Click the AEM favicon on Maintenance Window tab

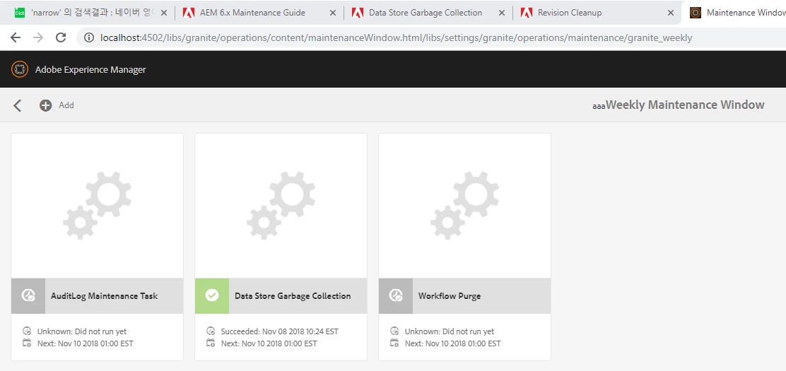coord(696,13)
